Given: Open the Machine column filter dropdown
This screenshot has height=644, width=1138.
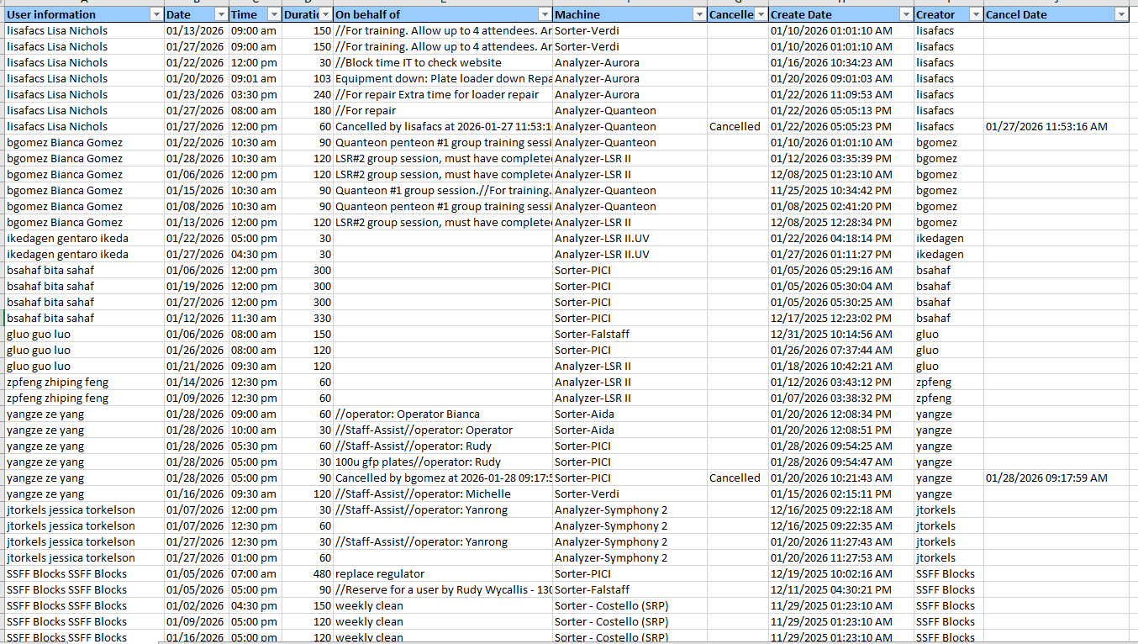Looking at the screenshot, I should pyautogui.click(x=699, y=14).
